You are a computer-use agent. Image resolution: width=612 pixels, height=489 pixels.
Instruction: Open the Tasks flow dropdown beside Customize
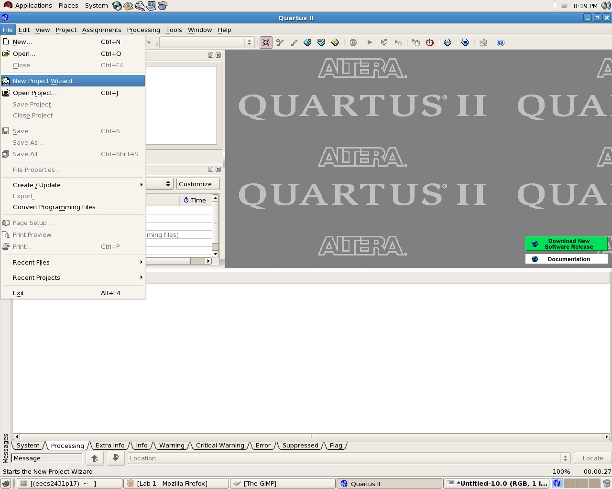point(168,184)
